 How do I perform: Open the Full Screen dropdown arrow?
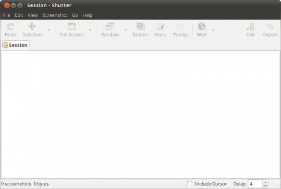point(90,30)
